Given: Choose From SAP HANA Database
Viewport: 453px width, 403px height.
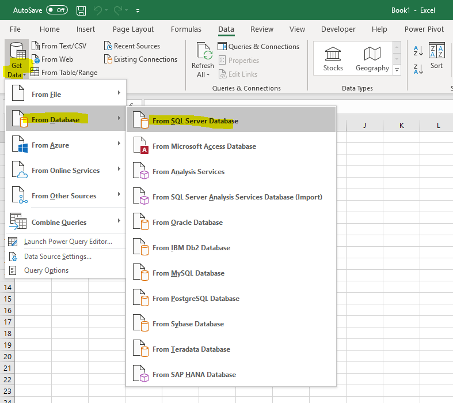Looking at the screenshot, I should click(x=231, y=374).
